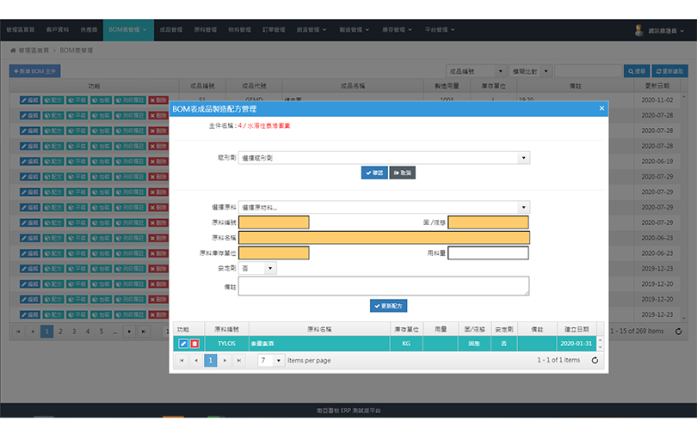Go to page 5 in background BOM pager

pos(102,331)
